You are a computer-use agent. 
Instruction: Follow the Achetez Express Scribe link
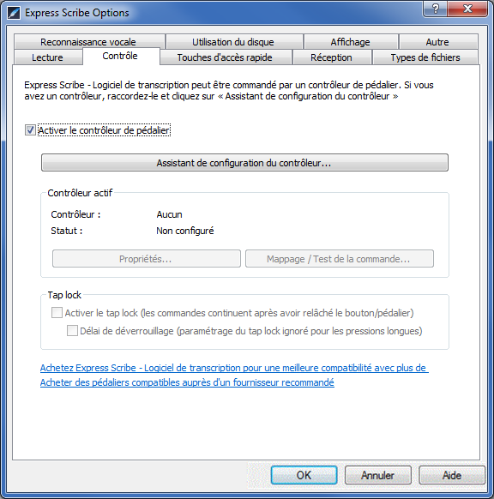[234, 368]
